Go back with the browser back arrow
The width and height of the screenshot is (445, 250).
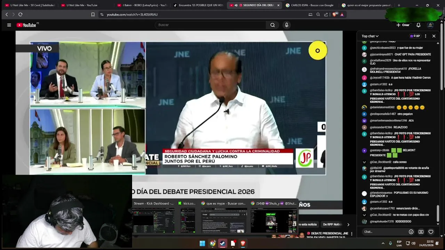tap(7, 15)
